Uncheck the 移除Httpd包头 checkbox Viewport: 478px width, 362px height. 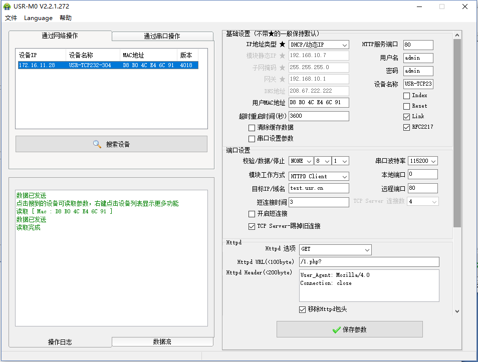tap(302, 309)
